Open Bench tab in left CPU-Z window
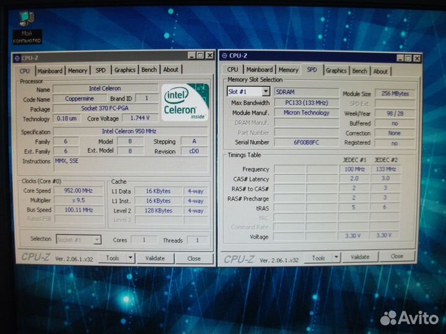 149,70
